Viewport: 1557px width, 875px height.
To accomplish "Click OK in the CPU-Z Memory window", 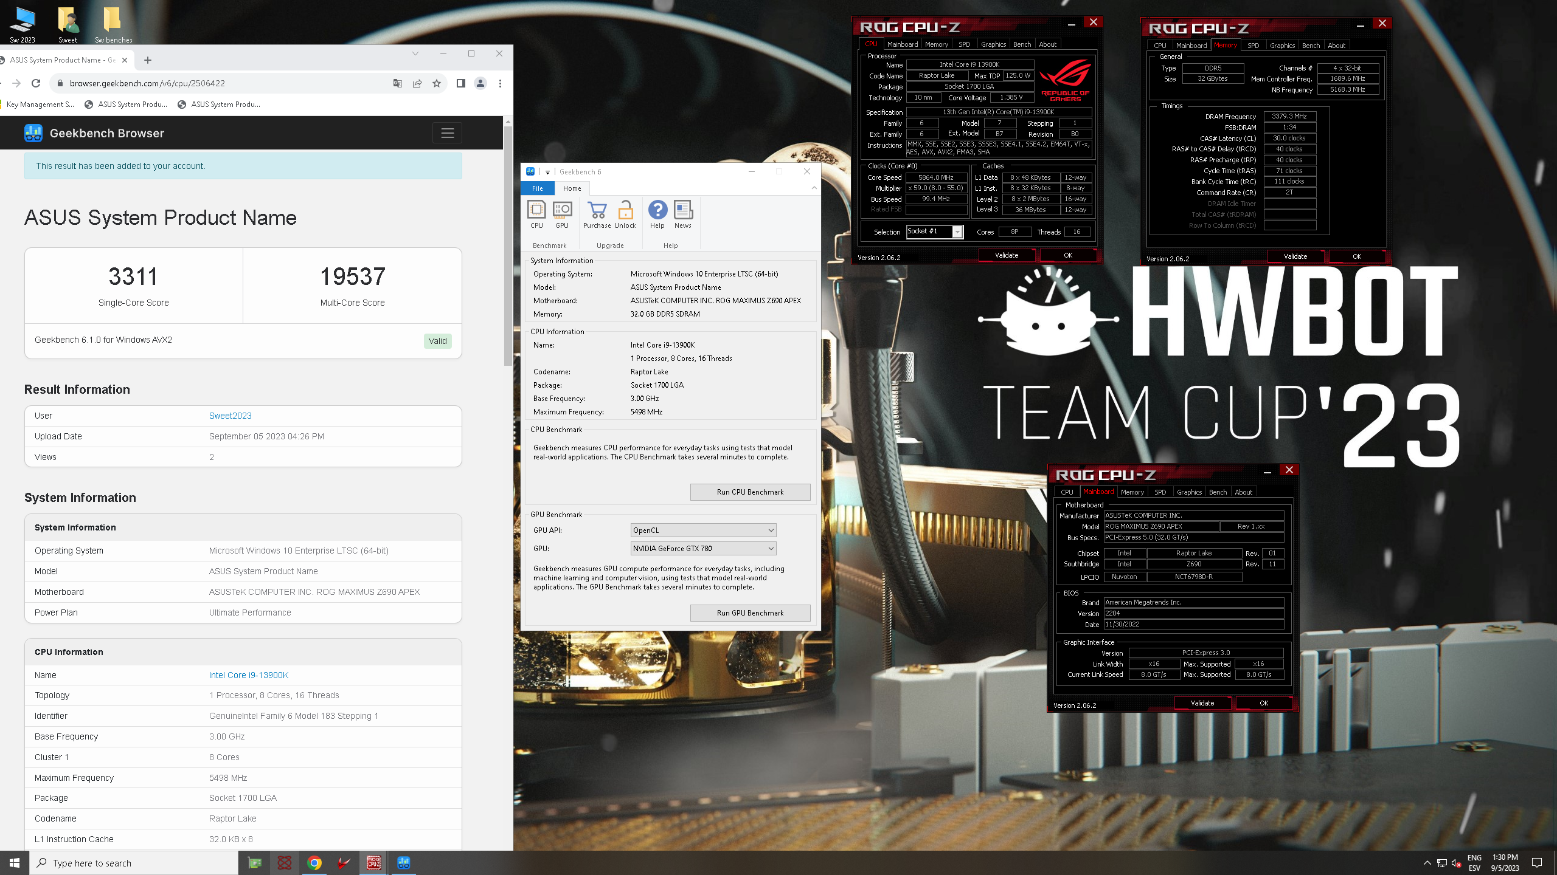I will (1357, 256).
